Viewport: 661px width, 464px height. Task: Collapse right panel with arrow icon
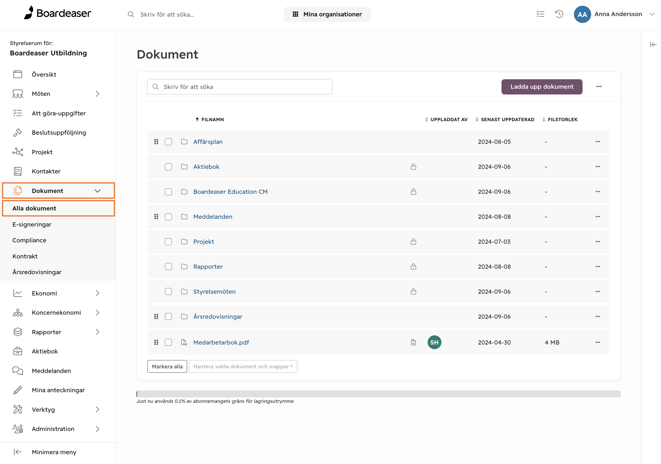point(653,45)
